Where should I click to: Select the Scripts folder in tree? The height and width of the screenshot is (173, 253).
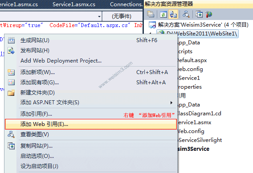click(x=185, y=51)
